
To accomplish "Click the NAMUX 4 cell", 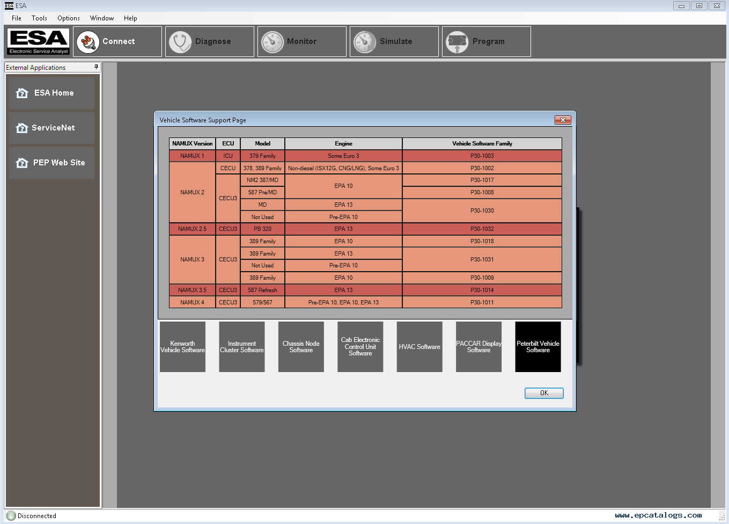I will 192,302.
